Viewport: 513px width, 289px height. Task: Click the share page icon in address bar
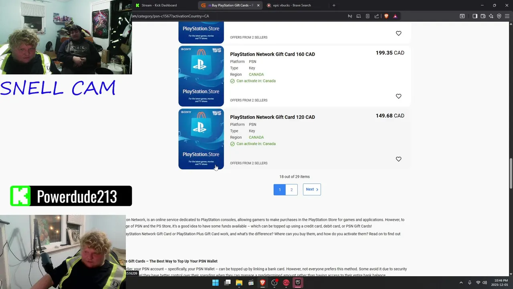tap(377, 16)
